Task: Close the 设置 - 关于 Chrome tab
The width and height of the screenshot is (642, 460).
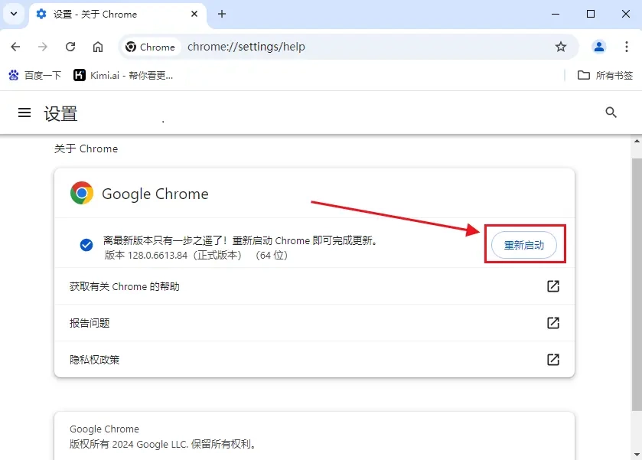Action: [x=194, y=14]
